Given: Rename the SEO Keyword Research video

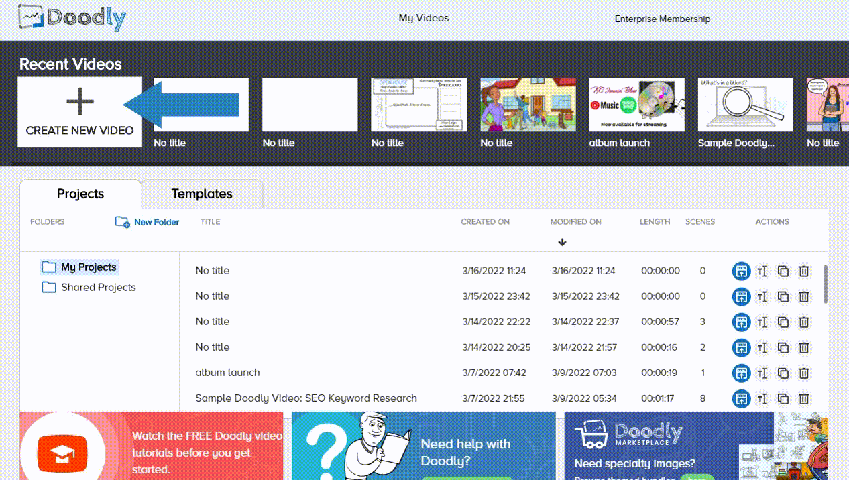Looking at the screenshot, I should coord(762,399).
